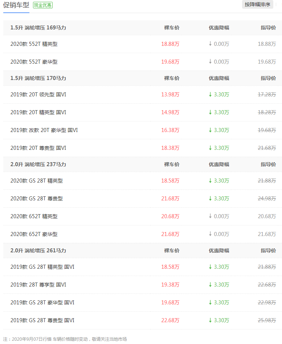
Task: Click the 1.5升 涡轮增压 169马力 group header
Action: click(38, 28)
